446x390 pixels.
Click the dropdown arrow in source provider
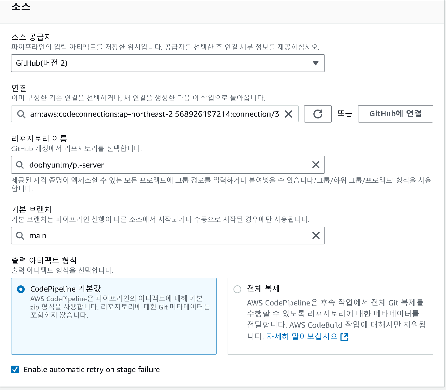coord(315,63)
